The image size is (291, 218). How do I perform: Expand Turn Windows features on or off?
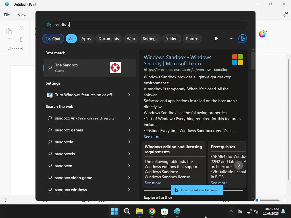129,95
